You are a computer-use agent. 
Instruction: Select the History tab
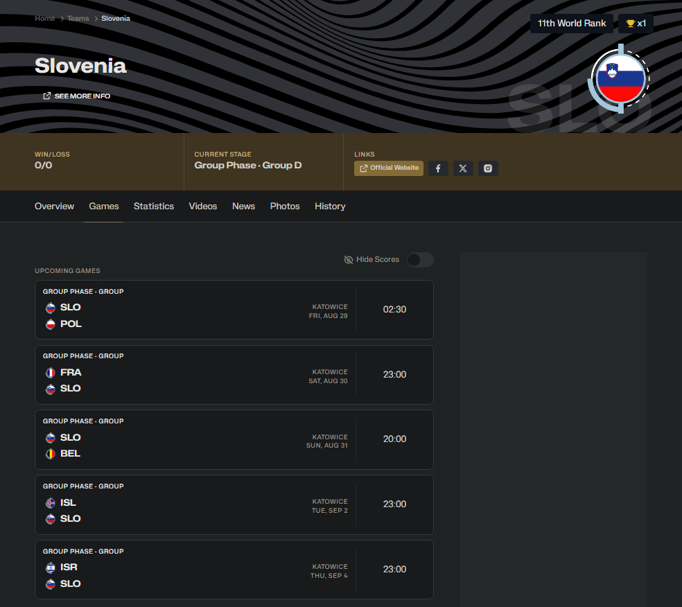[x=330, y=206]
